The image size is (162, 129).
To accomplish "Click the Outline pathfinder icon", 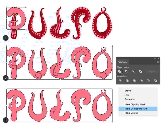I will [x=148, y=81].
